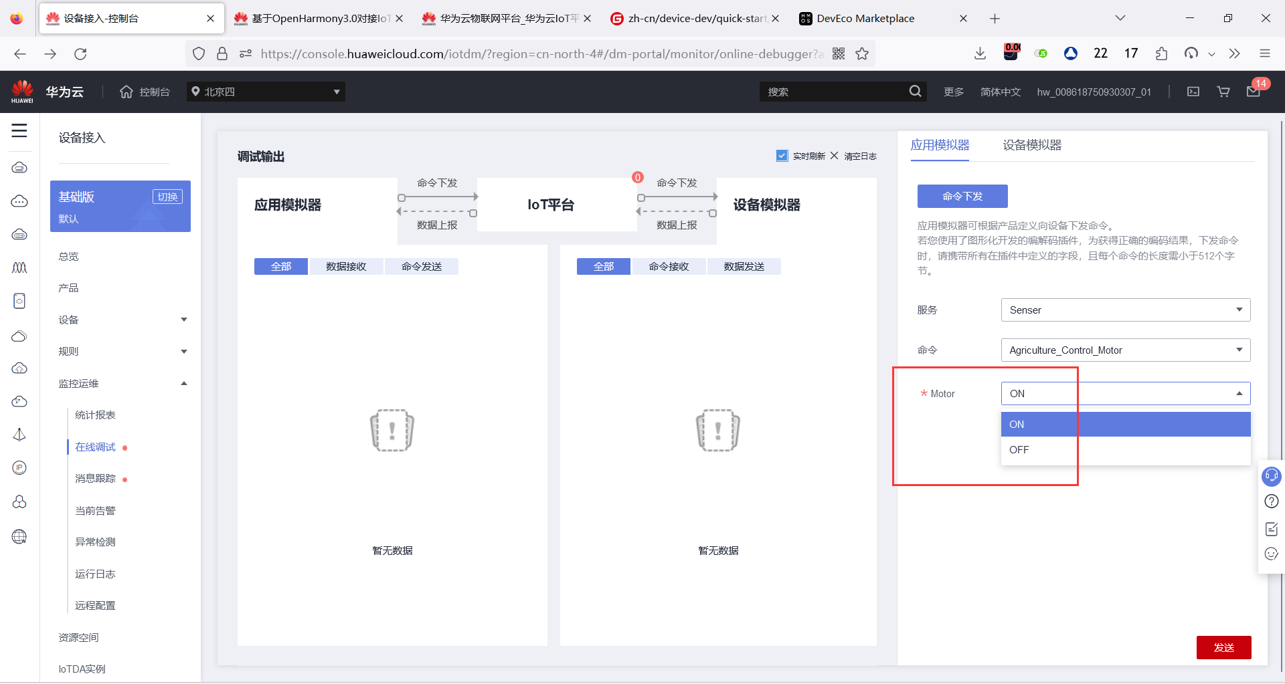Image resolution: width=1285 pixels, height=684 pixels.
Task: Collapse the sidebar with the hamburger icon
Action: tap(19, 131)
